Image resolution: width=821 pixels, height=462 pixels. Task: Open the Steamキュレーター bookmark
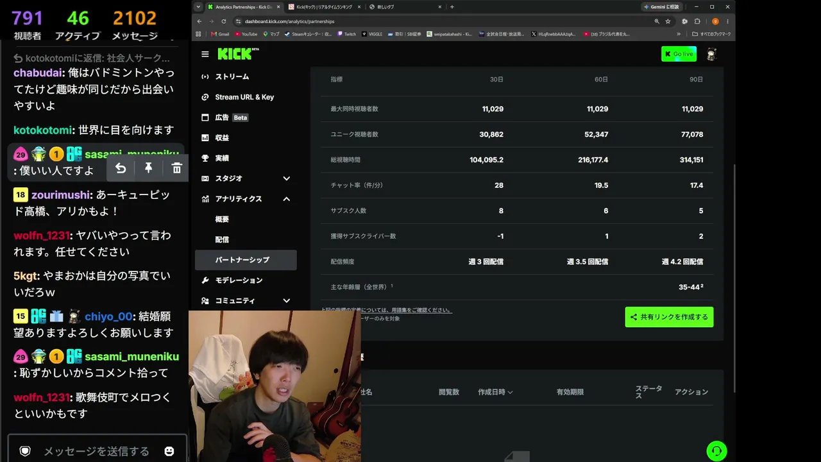point(308,34)
